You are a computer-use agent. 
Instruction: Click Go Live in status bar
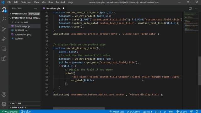coord(182,112)
